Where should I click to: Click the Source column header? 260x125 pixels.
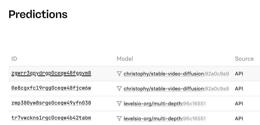[244, 59]
